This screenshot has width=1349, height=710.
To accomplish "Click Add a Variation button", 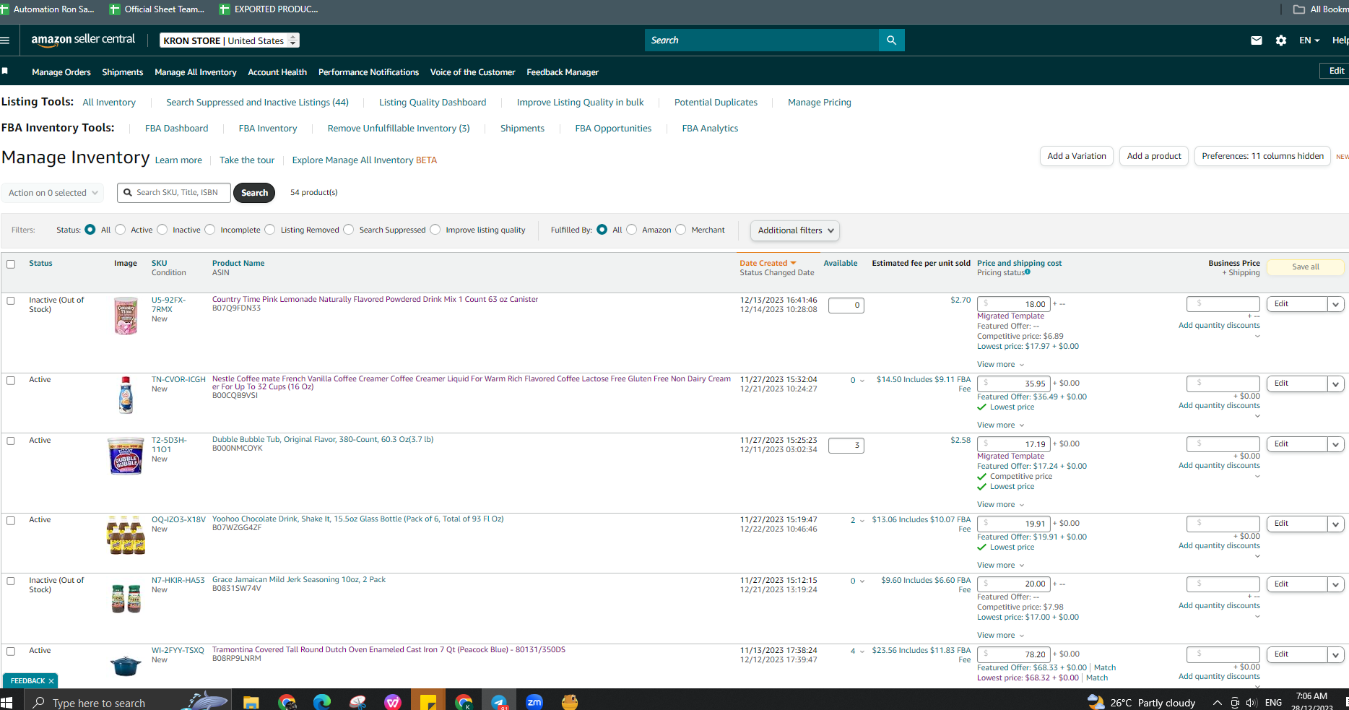I will (1077, 156).
